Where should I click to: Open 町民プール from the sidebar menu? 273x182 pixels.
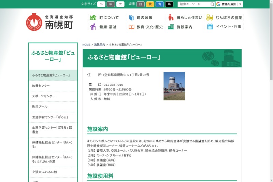(x=53, y=107)
